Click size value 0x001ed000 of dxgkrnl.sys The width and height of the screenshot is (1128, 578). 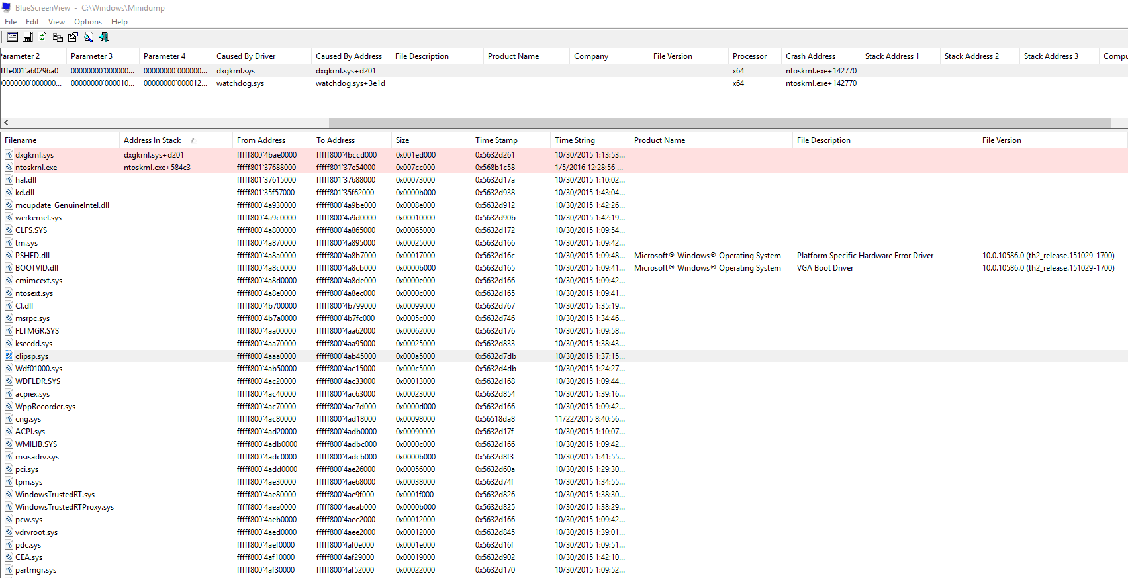pos(415,155)
